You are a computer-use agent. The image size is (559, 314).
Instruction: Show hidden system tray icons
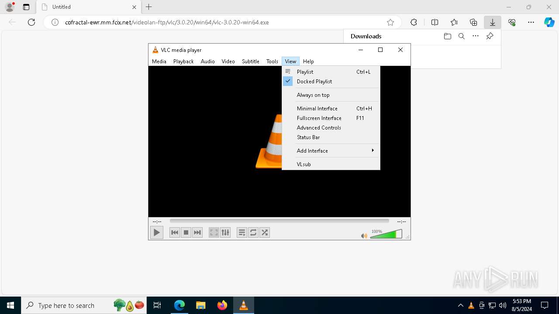point(461,305)
